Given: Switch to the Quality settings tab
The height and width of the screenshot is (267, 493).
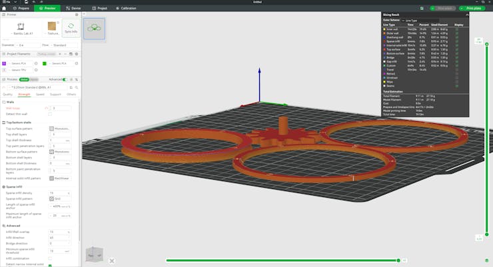Looking at the screenshot, I should (x=7, y=95).
